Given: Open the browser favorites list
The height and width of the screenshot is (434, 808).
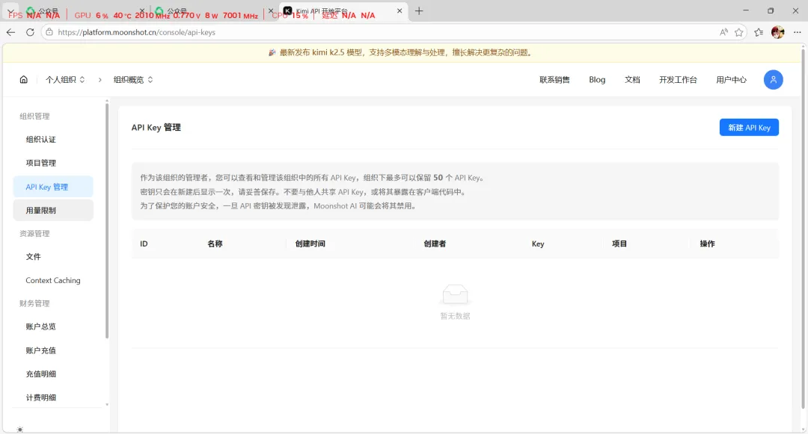Looking at the screenshot, I should click(759, 32).
